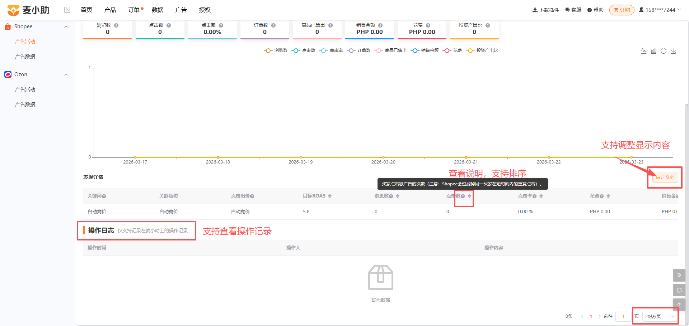Viewport: 689px width, 326px height.
Task: Toggle 浏览数 series in chart legend
Action: pos(276,50)
